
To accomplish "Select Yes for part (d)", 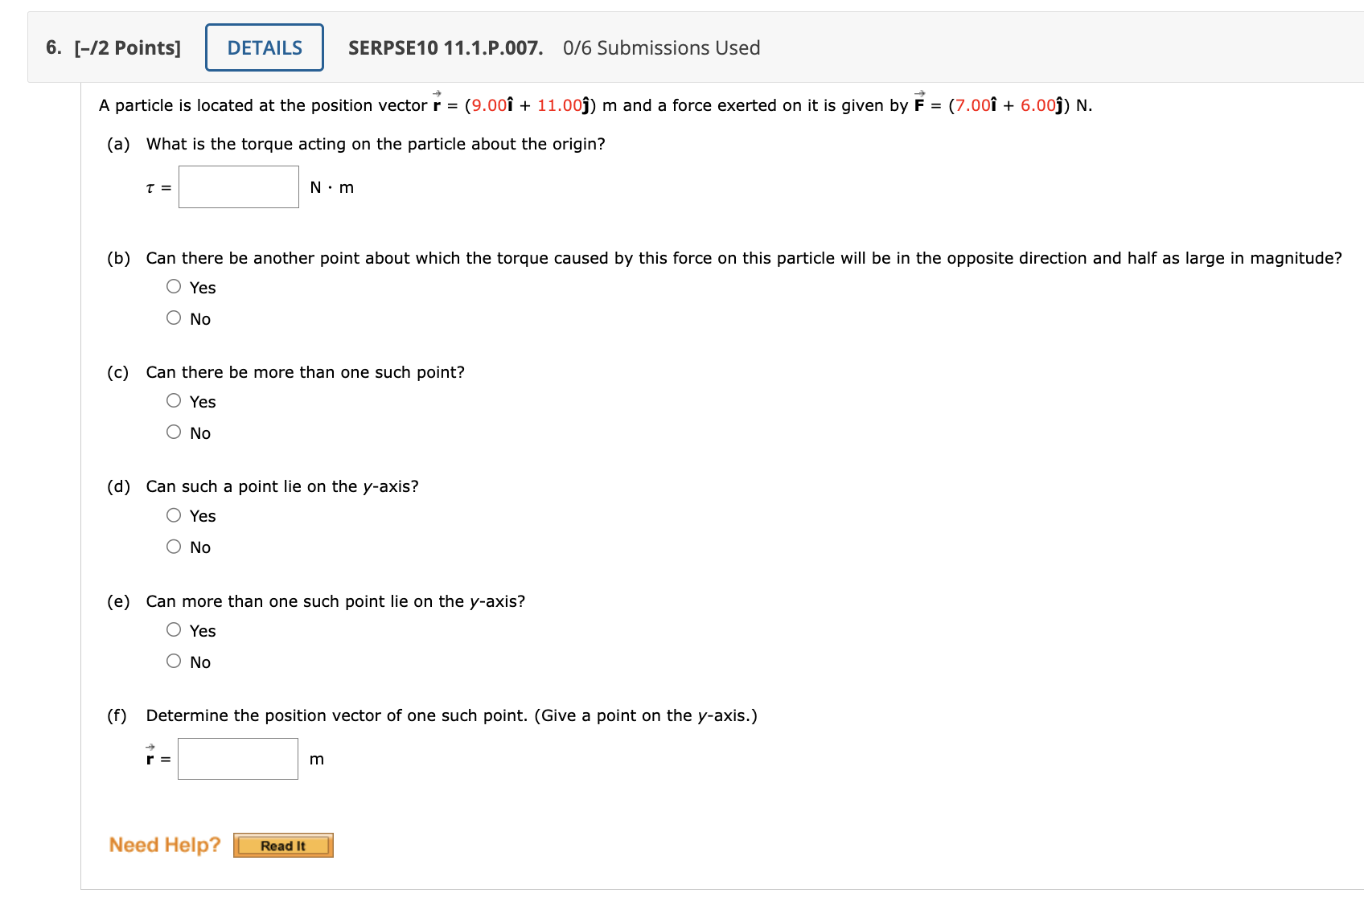I will (174, 513).
